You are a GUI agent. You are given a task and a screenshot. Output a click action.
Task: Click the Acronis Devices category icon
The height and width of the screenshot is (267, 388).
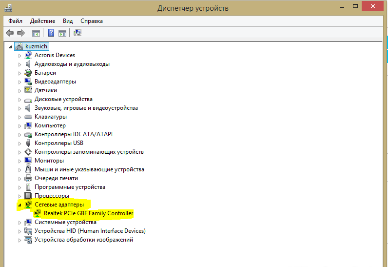(28, 55)
